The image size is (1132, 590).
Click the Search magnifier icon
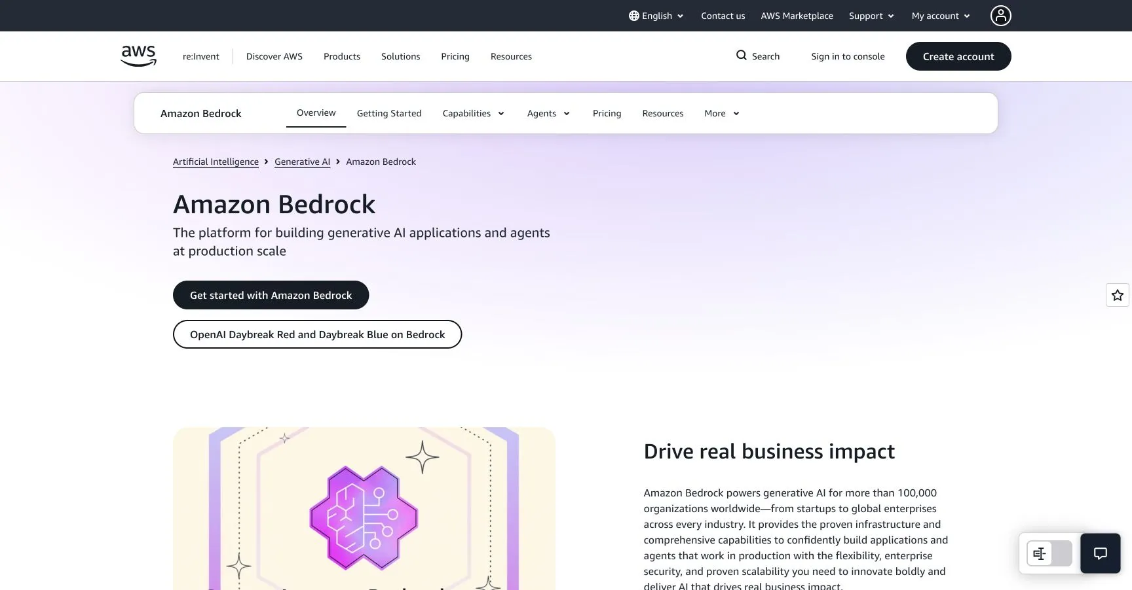(x=742, y=56)
